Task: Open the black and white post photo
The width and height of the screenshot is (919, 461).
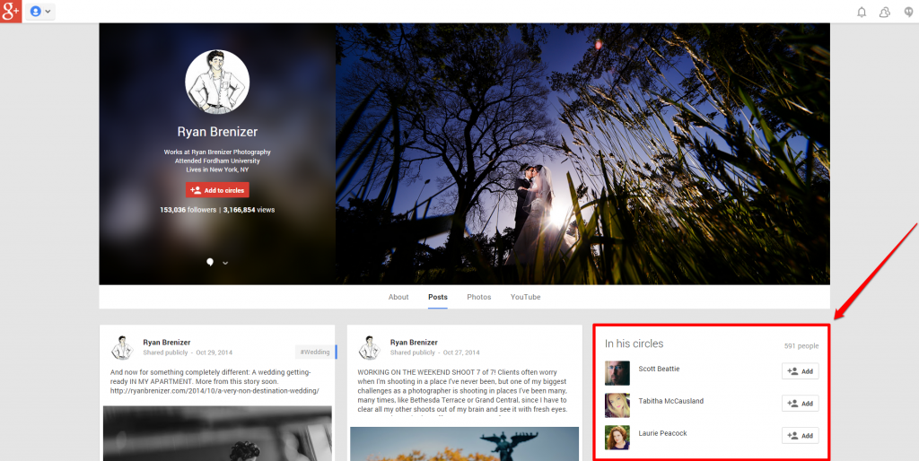Action: click(217, 433)
